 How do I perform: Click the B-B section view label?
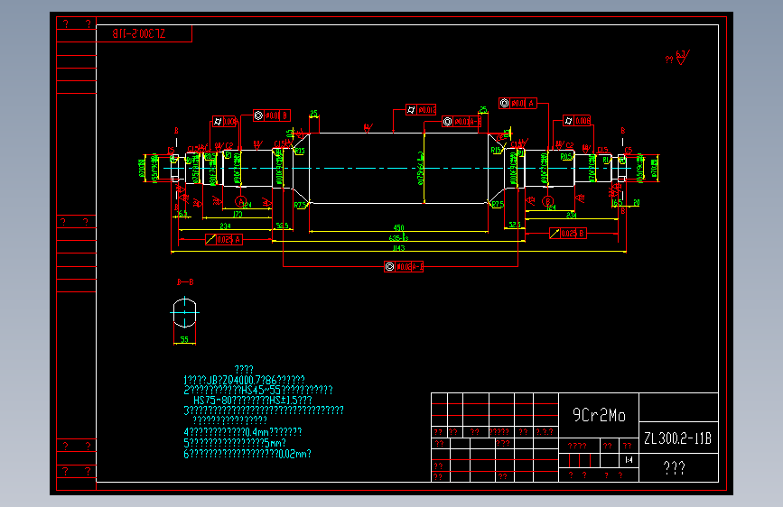click(185, 282)
